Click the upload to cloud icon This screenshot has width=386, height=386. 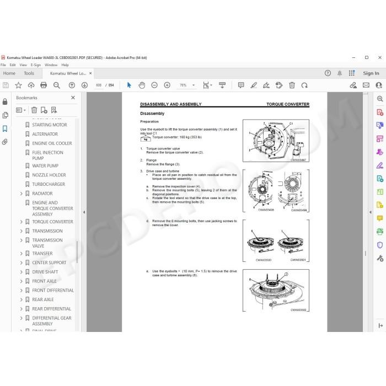click(x=31, y=85)
